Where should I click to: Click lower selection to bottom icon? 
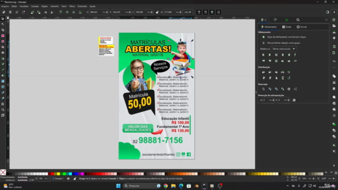(x=80, y=12)
